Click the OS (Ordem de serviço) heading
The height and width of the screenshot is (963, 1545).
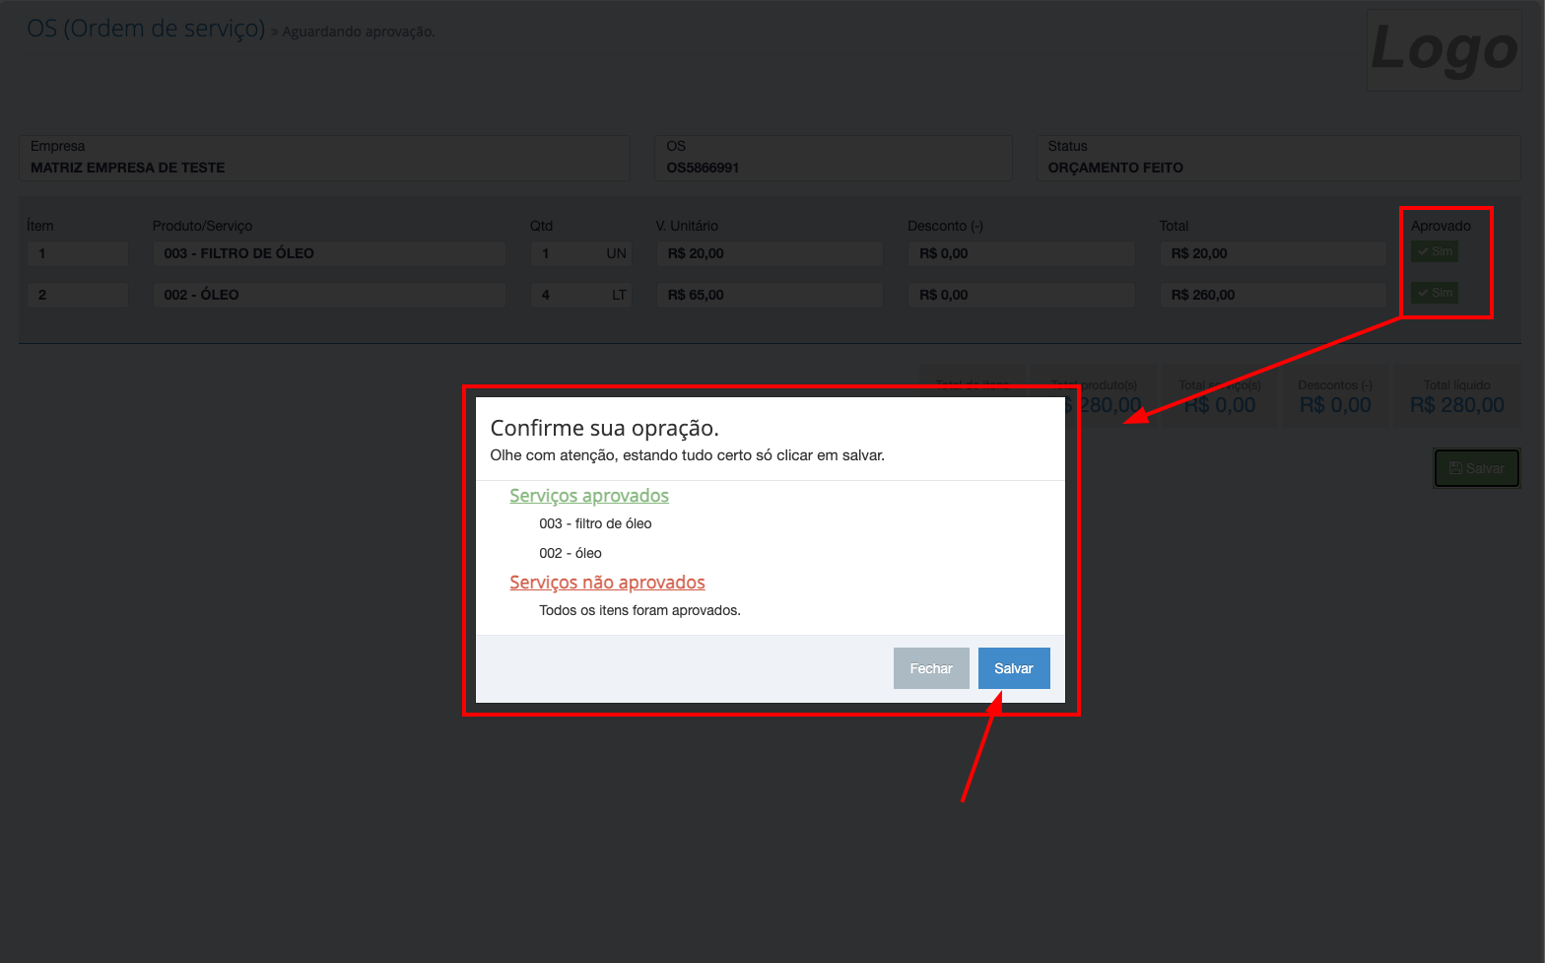coord(146,29)
